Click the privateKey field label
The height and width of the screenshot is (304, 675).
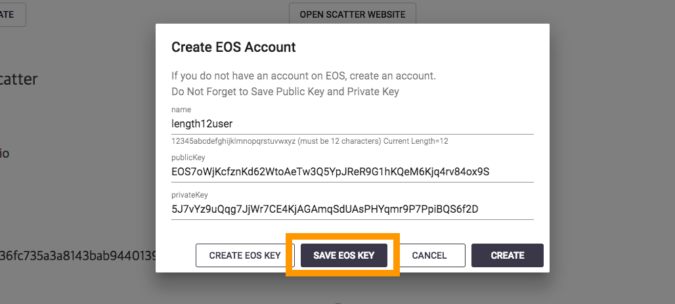189,195
